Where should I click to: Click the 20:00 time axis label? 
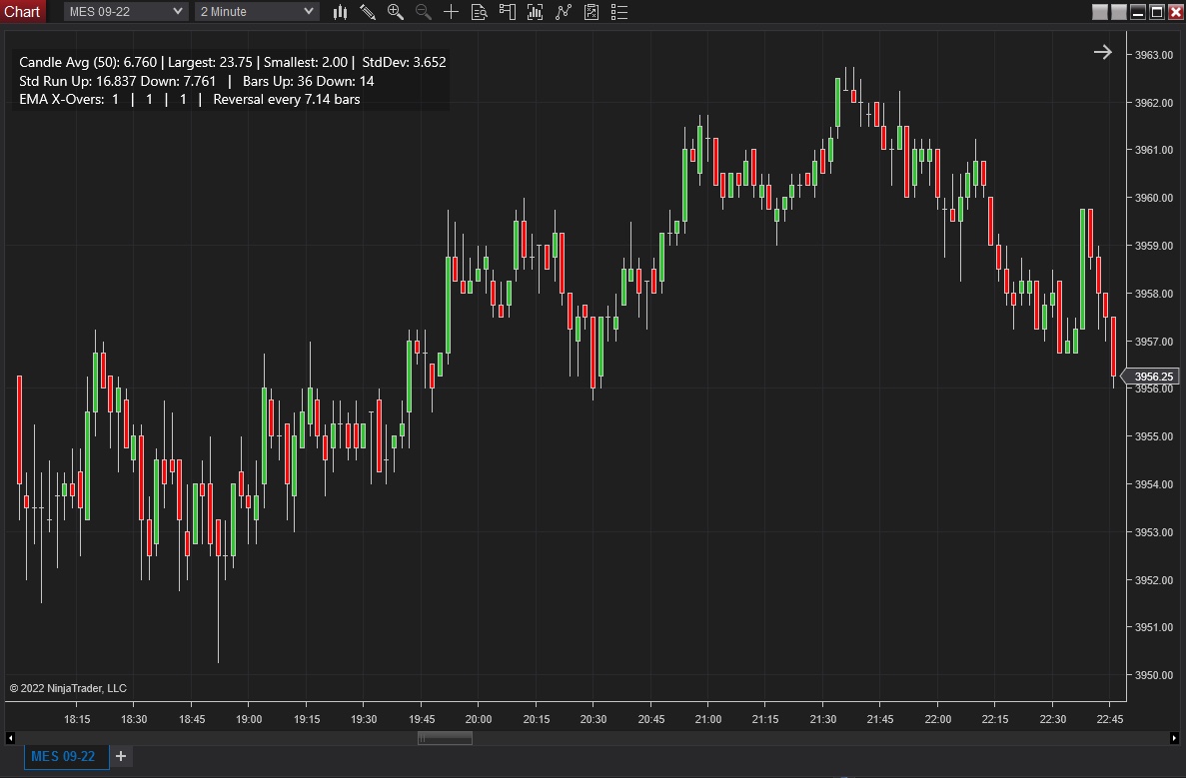click(478, 719)
